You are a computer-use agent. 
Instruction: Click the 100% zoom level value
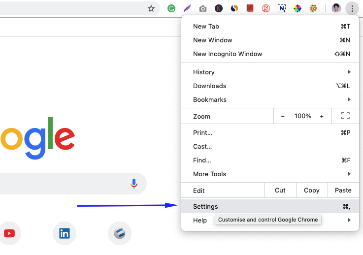302,116
